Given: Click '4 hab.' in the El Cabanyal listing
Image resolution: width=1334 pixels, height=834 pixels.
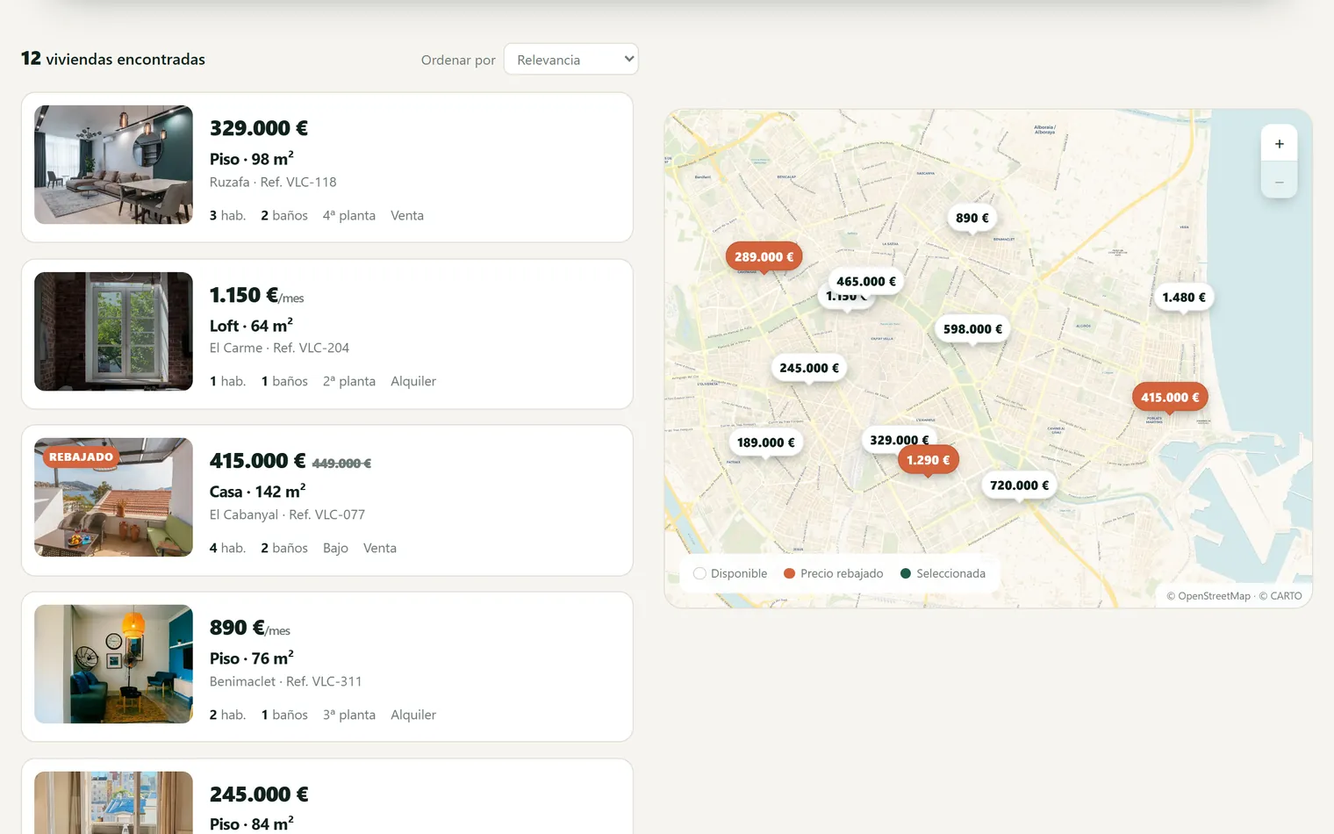Looking at the screenshot, I should click(227, 548).
